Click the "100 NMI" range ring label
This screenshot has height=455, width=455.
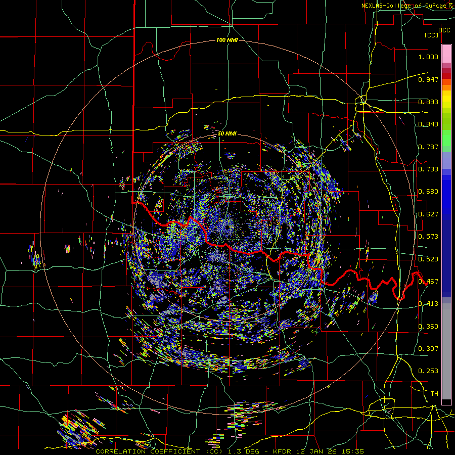pyautogui.click(x=227, y=40)
